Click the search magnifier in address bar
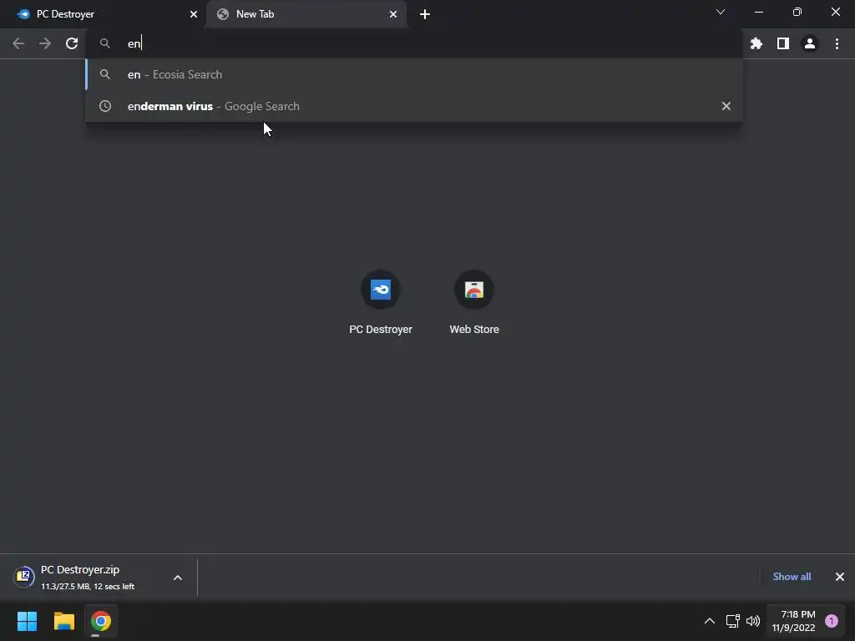 (105, 43)
